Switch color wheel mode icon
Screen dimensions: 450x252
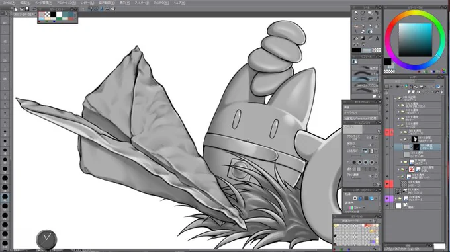(444, 71)
